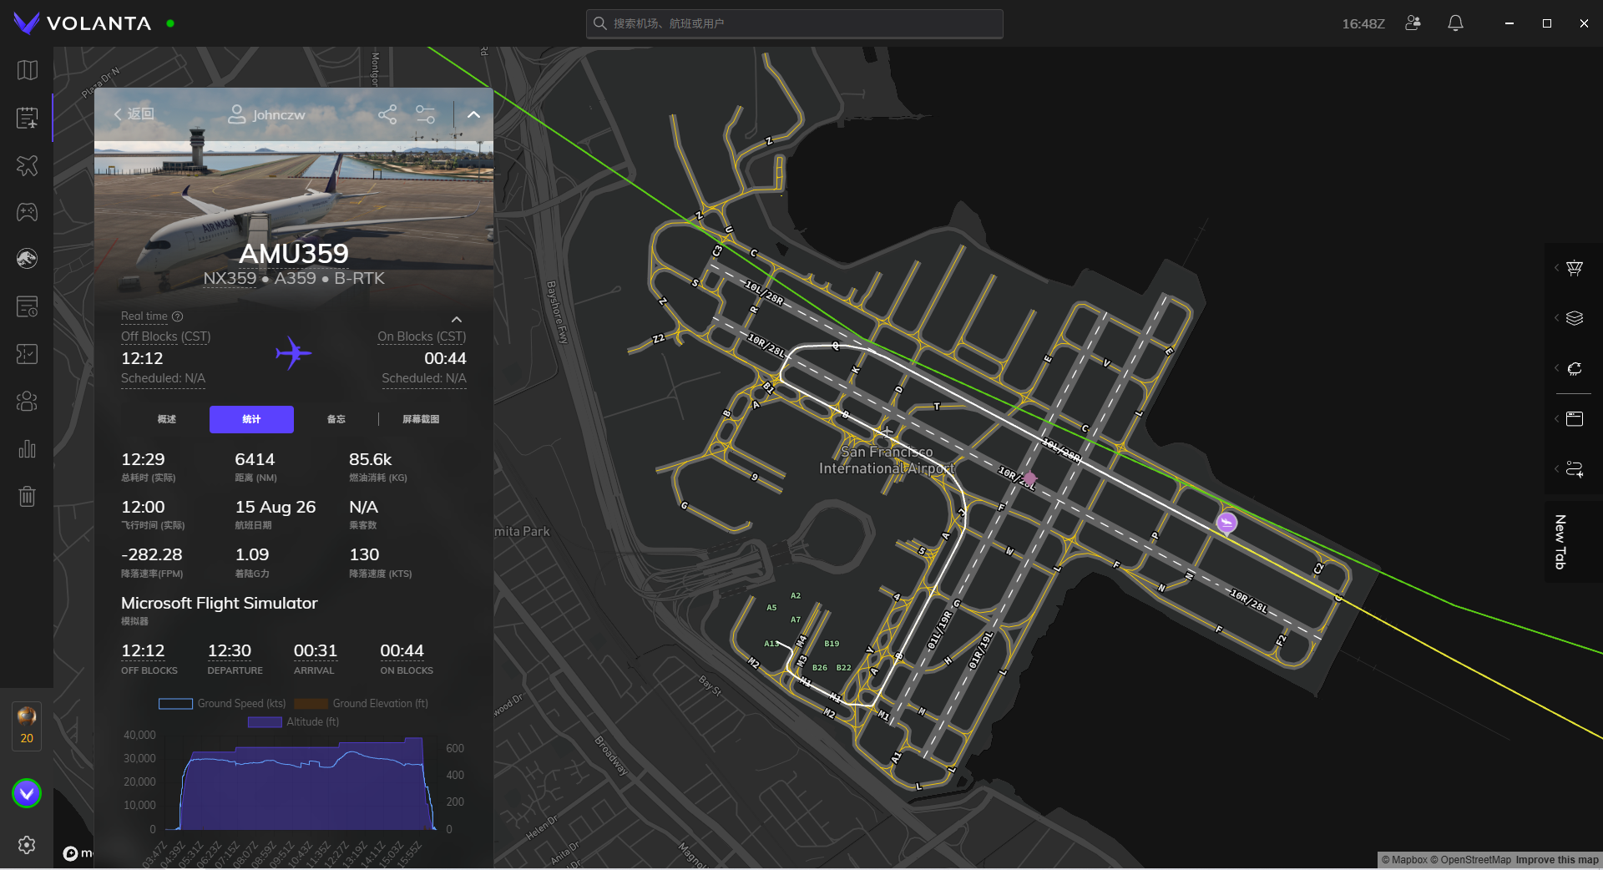Viewport: 1603px width, 870px height.
Task: Click the Improve this map link
Action: [x=1557, y=860]
